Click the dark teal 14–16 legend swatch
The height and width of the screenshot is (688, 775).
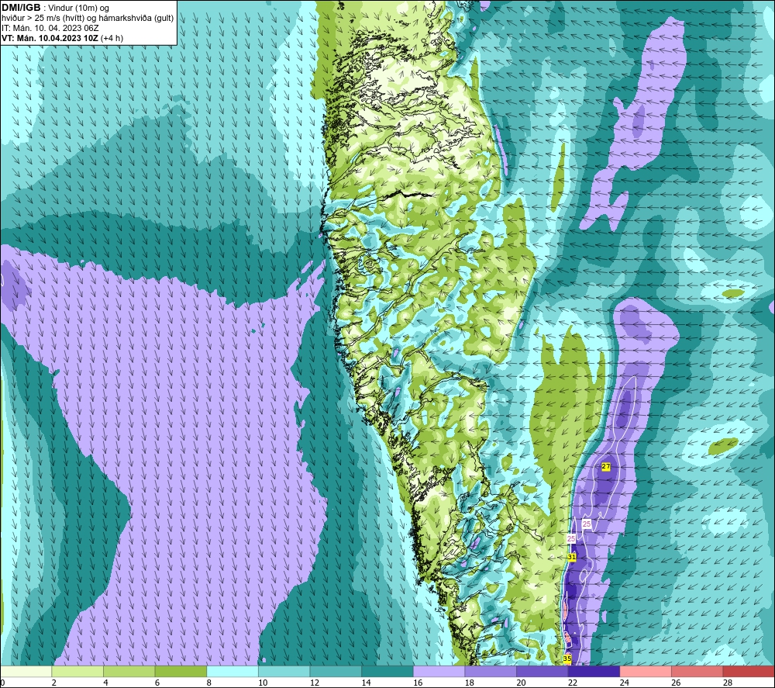pyautogui.click(x=387, y=671)
